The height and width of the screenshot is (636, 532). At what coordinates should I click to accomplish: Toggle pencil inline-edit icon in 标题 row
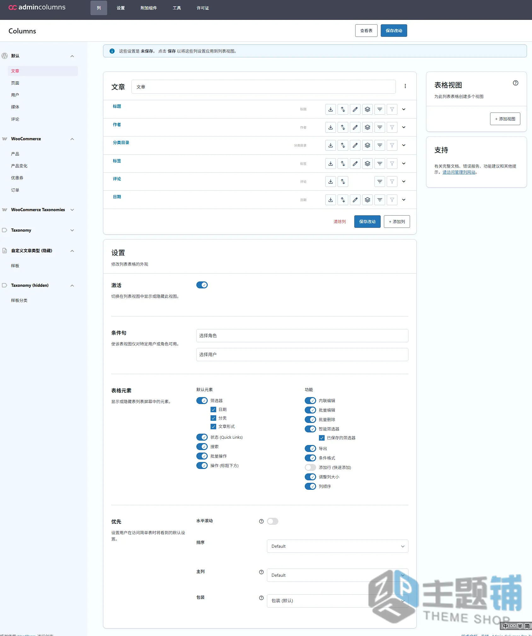point(355,109)
